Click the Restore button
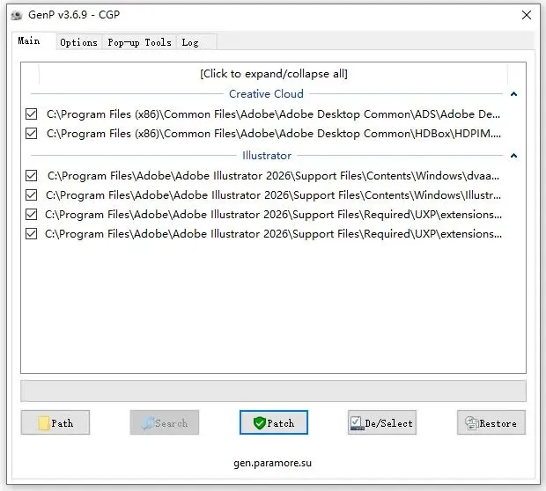The width and height of the screenshot is (546, 491). [491, 422]
